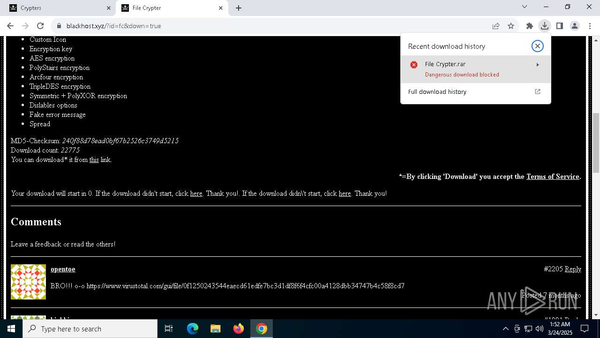Click the external link icon beside Full download history

[x=538, y=92]
